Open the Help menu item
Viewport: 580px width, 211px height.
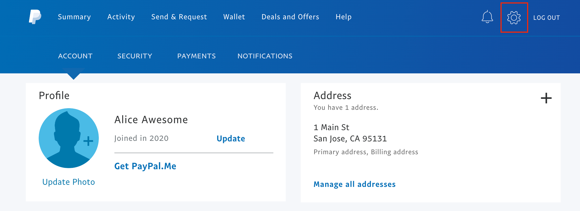343,17
